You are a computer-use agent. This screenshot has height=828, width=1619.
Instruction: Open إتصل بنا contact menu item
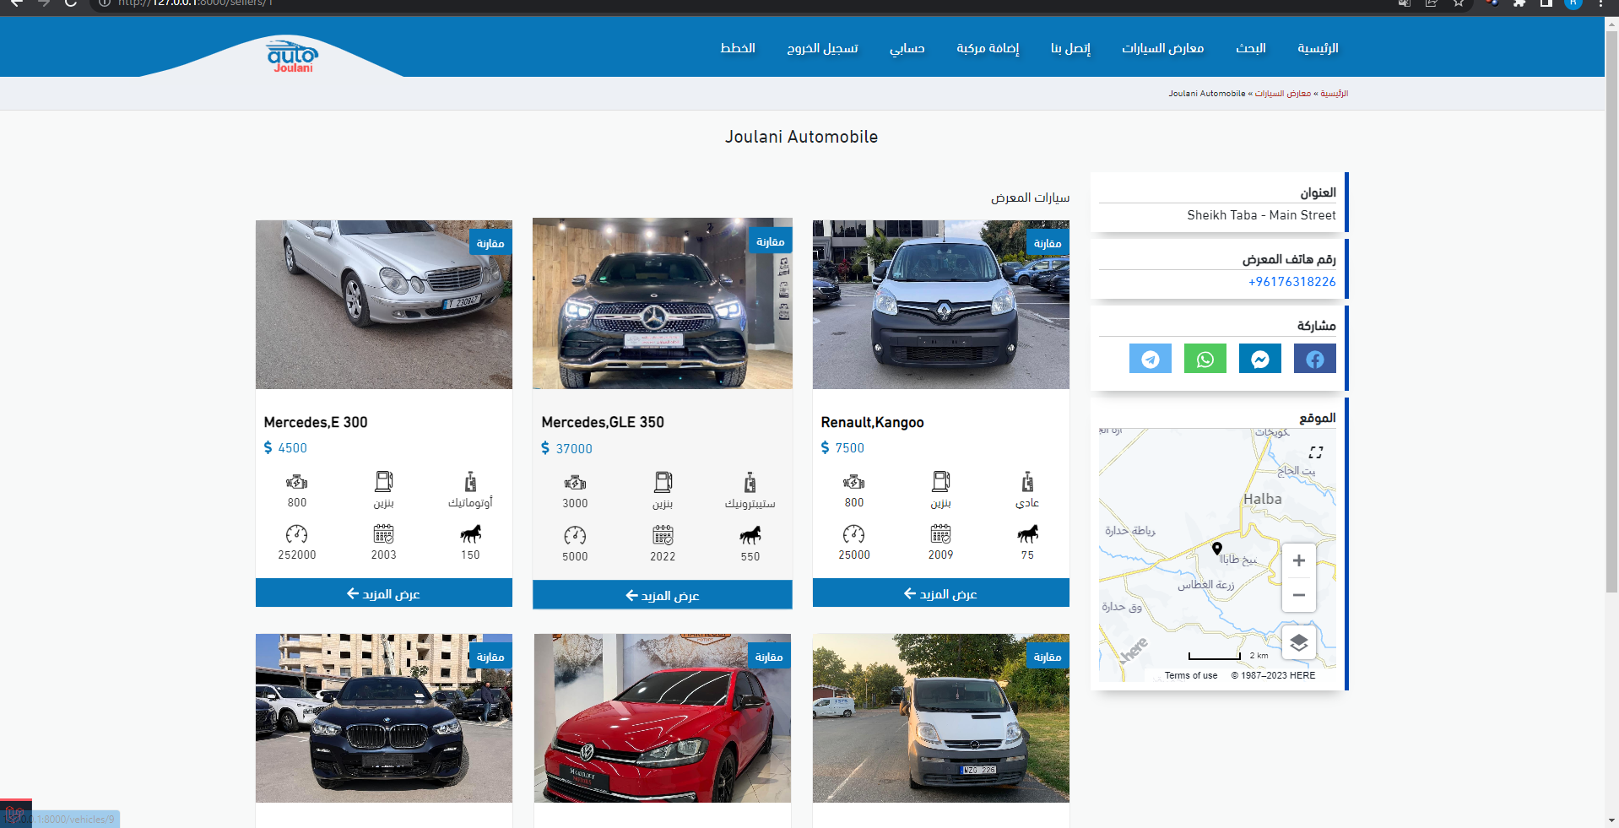[x=1070, y=48]
